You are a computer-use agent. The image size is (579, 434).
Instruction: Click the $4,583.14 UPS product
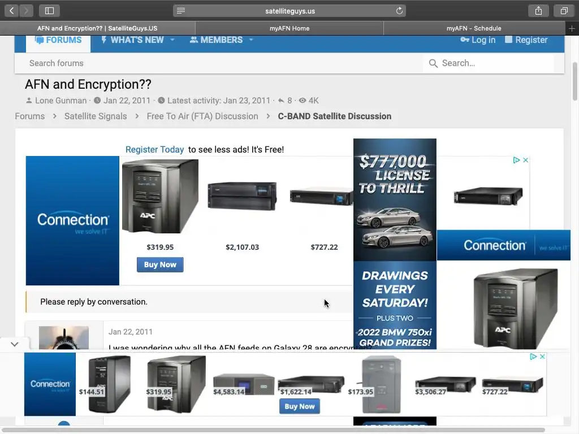(x=244, y=384)
